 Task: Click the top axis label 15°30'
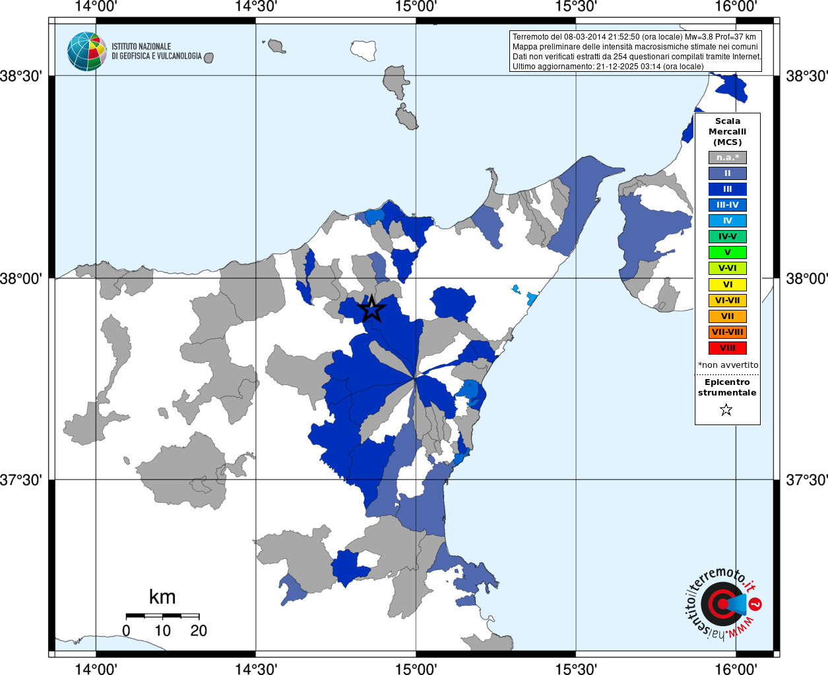click(x=576, y=7)
